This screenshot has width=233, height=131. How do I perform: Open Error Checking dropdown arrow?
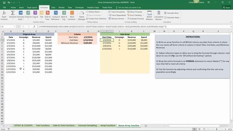[x=143, y=15]
